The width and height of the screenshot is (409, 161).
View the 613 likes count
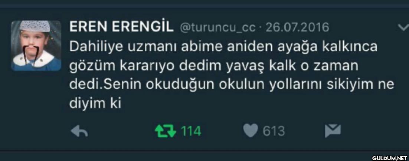(274, 131)
